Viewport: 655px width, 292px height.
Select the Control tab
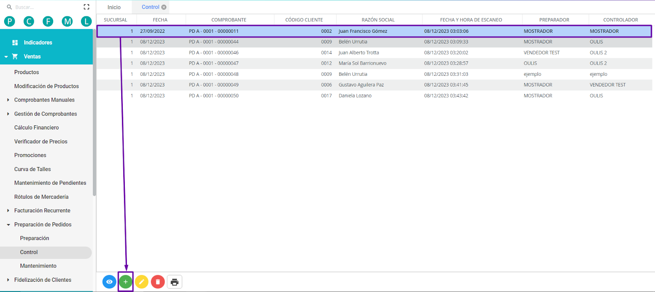pyautogui.click(x=150, y=7)
